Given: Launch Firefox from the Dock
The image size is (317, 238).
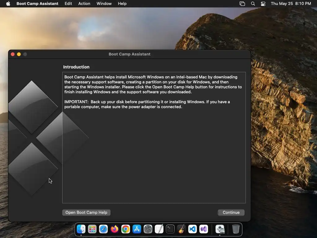Looking at the screenshot, I should coord(115,229).
